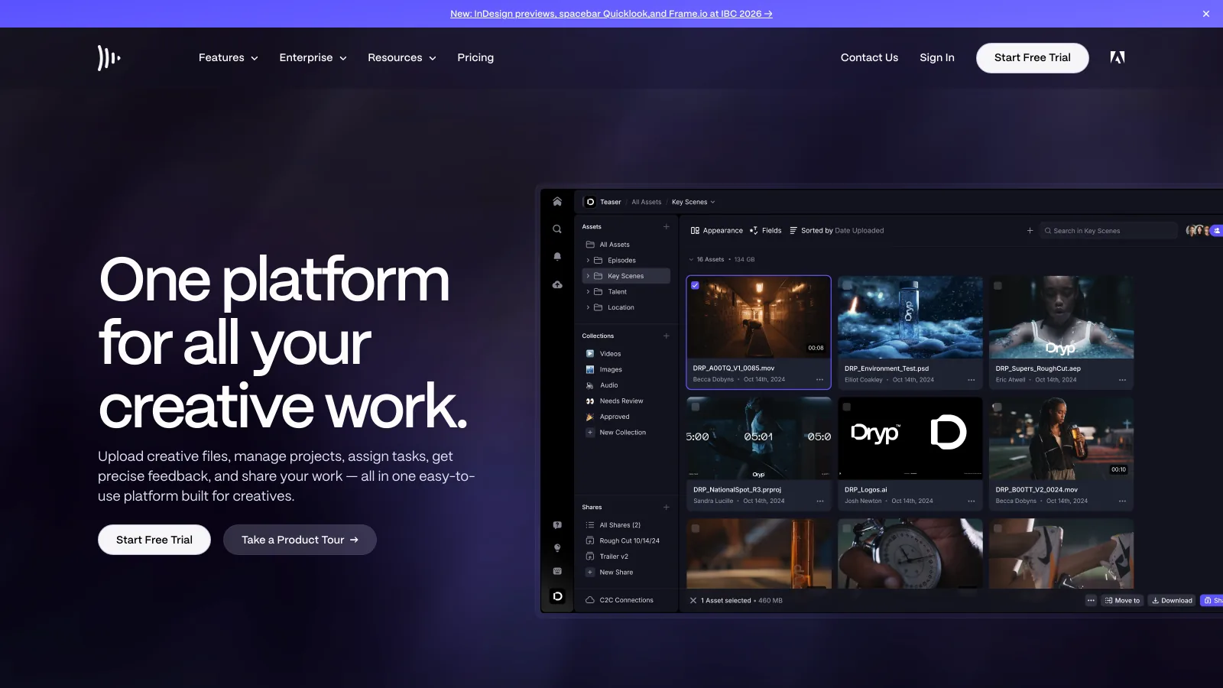
Task: Click Sorted by Date Uploaded
Action: click(x=836, y=230)
